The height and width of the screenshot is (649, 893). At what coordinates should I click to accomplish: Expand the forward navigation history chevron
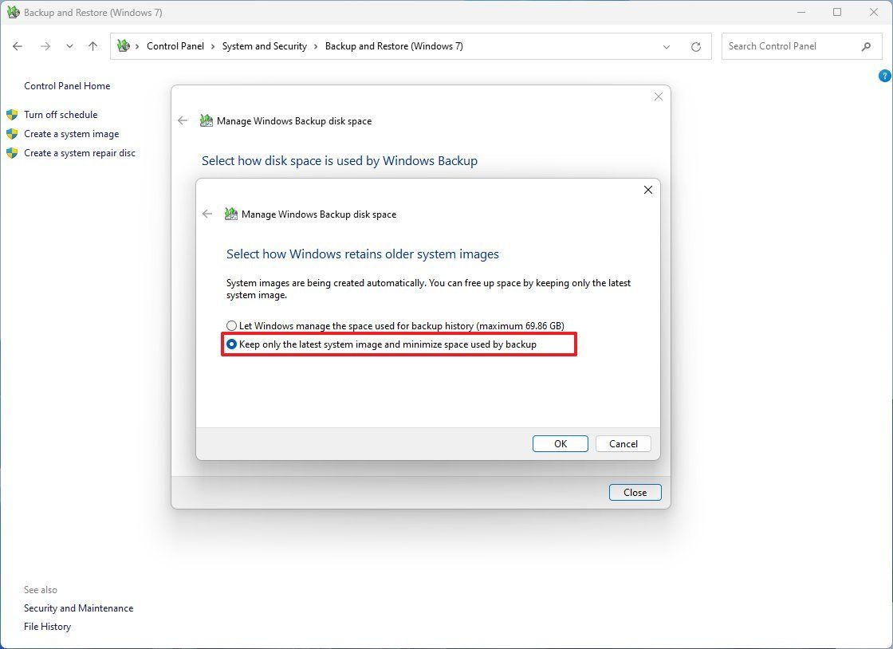[x=69, y=46]
